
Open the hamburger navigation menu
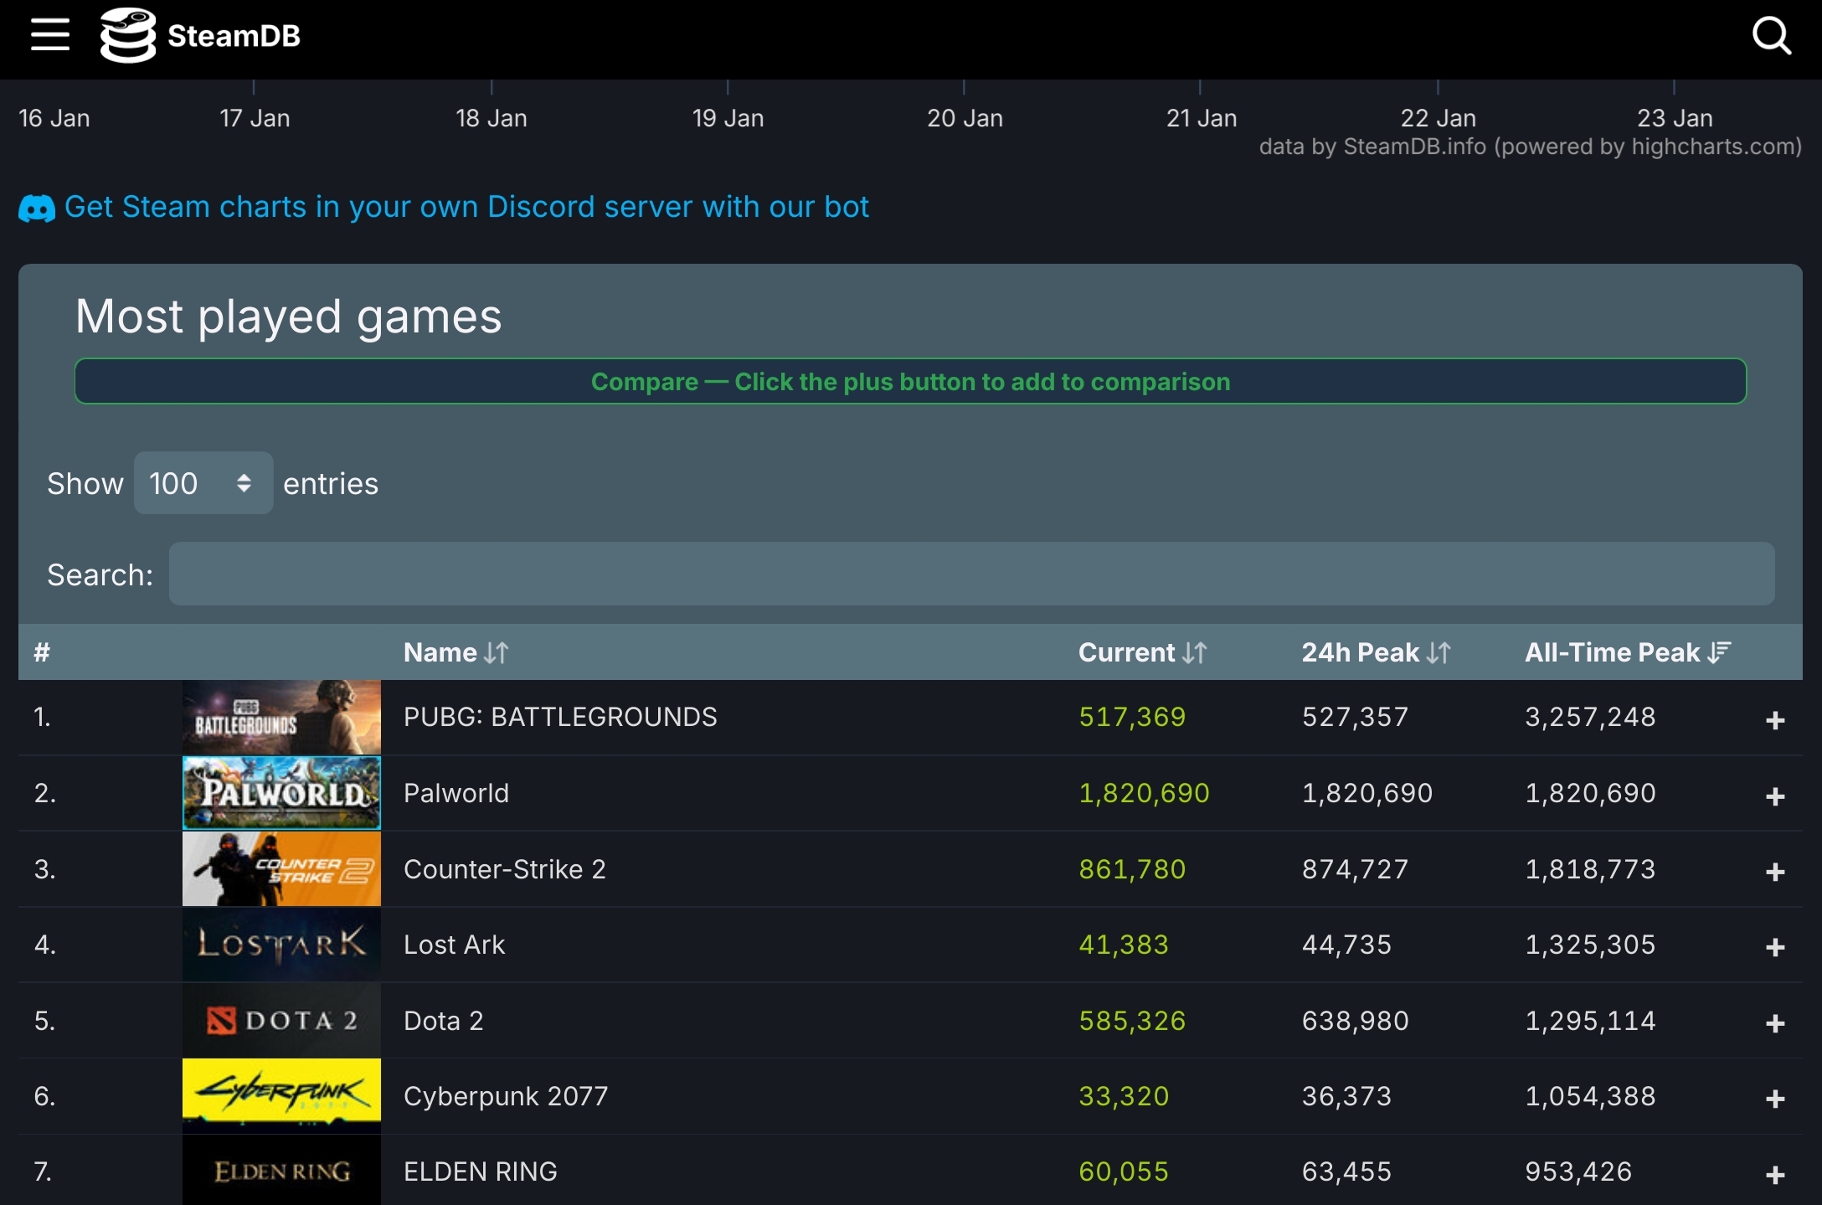(x=50, y=35)
